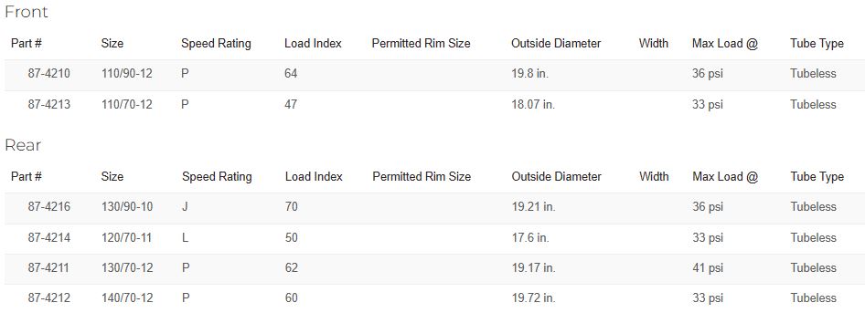Click Size column header in Front table
The height and width of the screenshot is (334, 865).
[x=112, y=44]
